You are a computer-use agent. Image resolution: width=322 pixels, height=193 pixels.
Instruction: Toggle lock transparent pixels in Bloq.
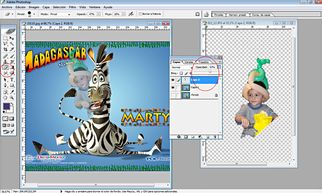coord(181,73)
